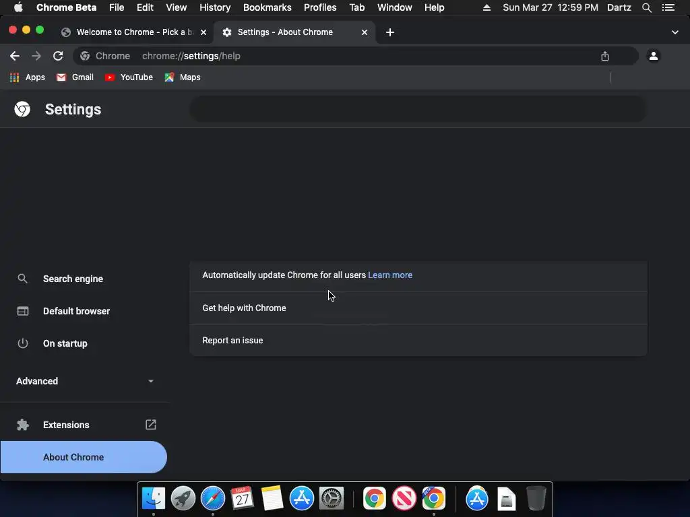Open the Profiles menu

coord(320,7)
